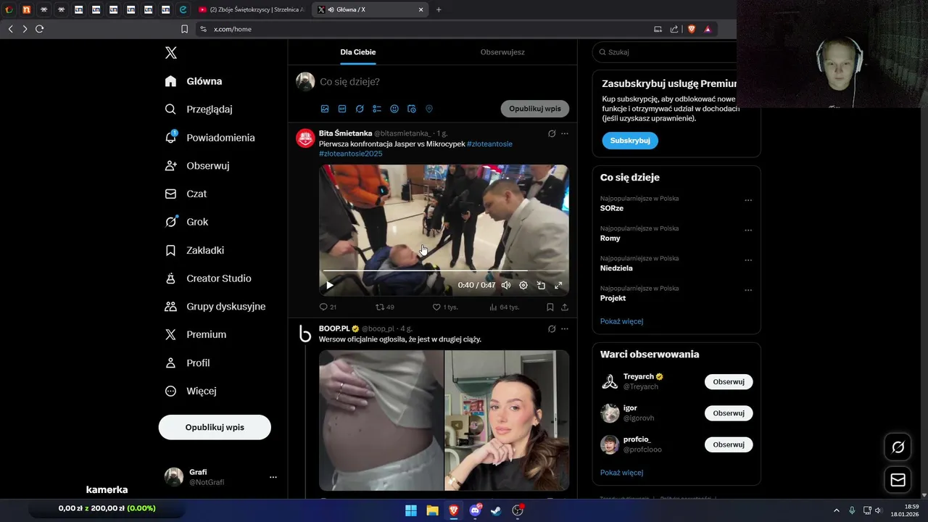
Task: Open more options on Bita Śmietanka post
Action: click(565, 133)
